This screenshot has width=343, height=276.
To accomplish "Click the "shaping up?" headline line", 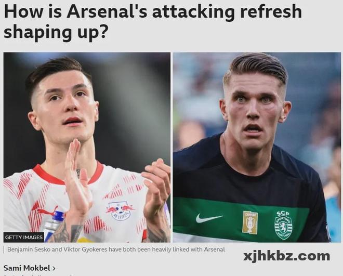I will pyautogui.click(x=56, y=32).
